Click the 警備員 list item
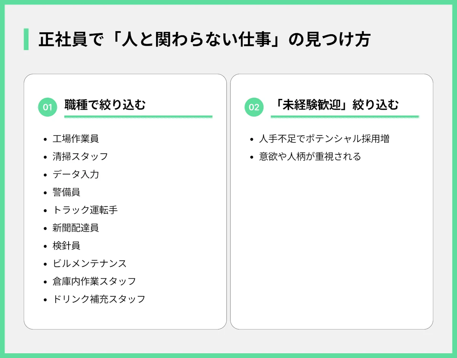This screenshot has width=457, height=358. point(66,192)
